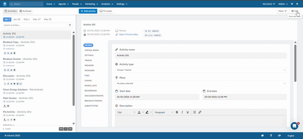Select the Feb 1 date tab
Screen dimensions: 303x139
pyautogui.click(x=27, y=19)
